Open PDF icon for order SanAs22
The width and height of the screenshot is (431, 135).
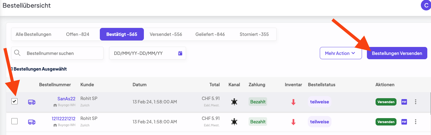tap(404, 102)
